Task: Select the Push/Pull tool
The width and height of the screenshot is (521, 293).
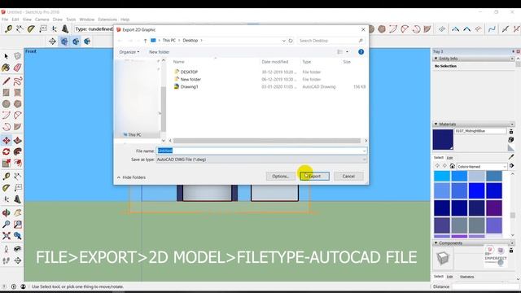Action: click(x=18, y=140)
